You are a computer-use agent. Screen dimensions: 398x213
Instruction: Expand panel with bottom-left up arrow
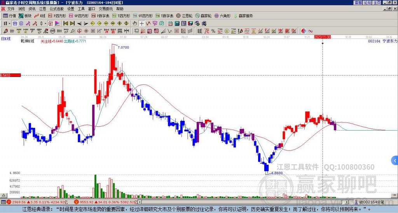(3, 195)
